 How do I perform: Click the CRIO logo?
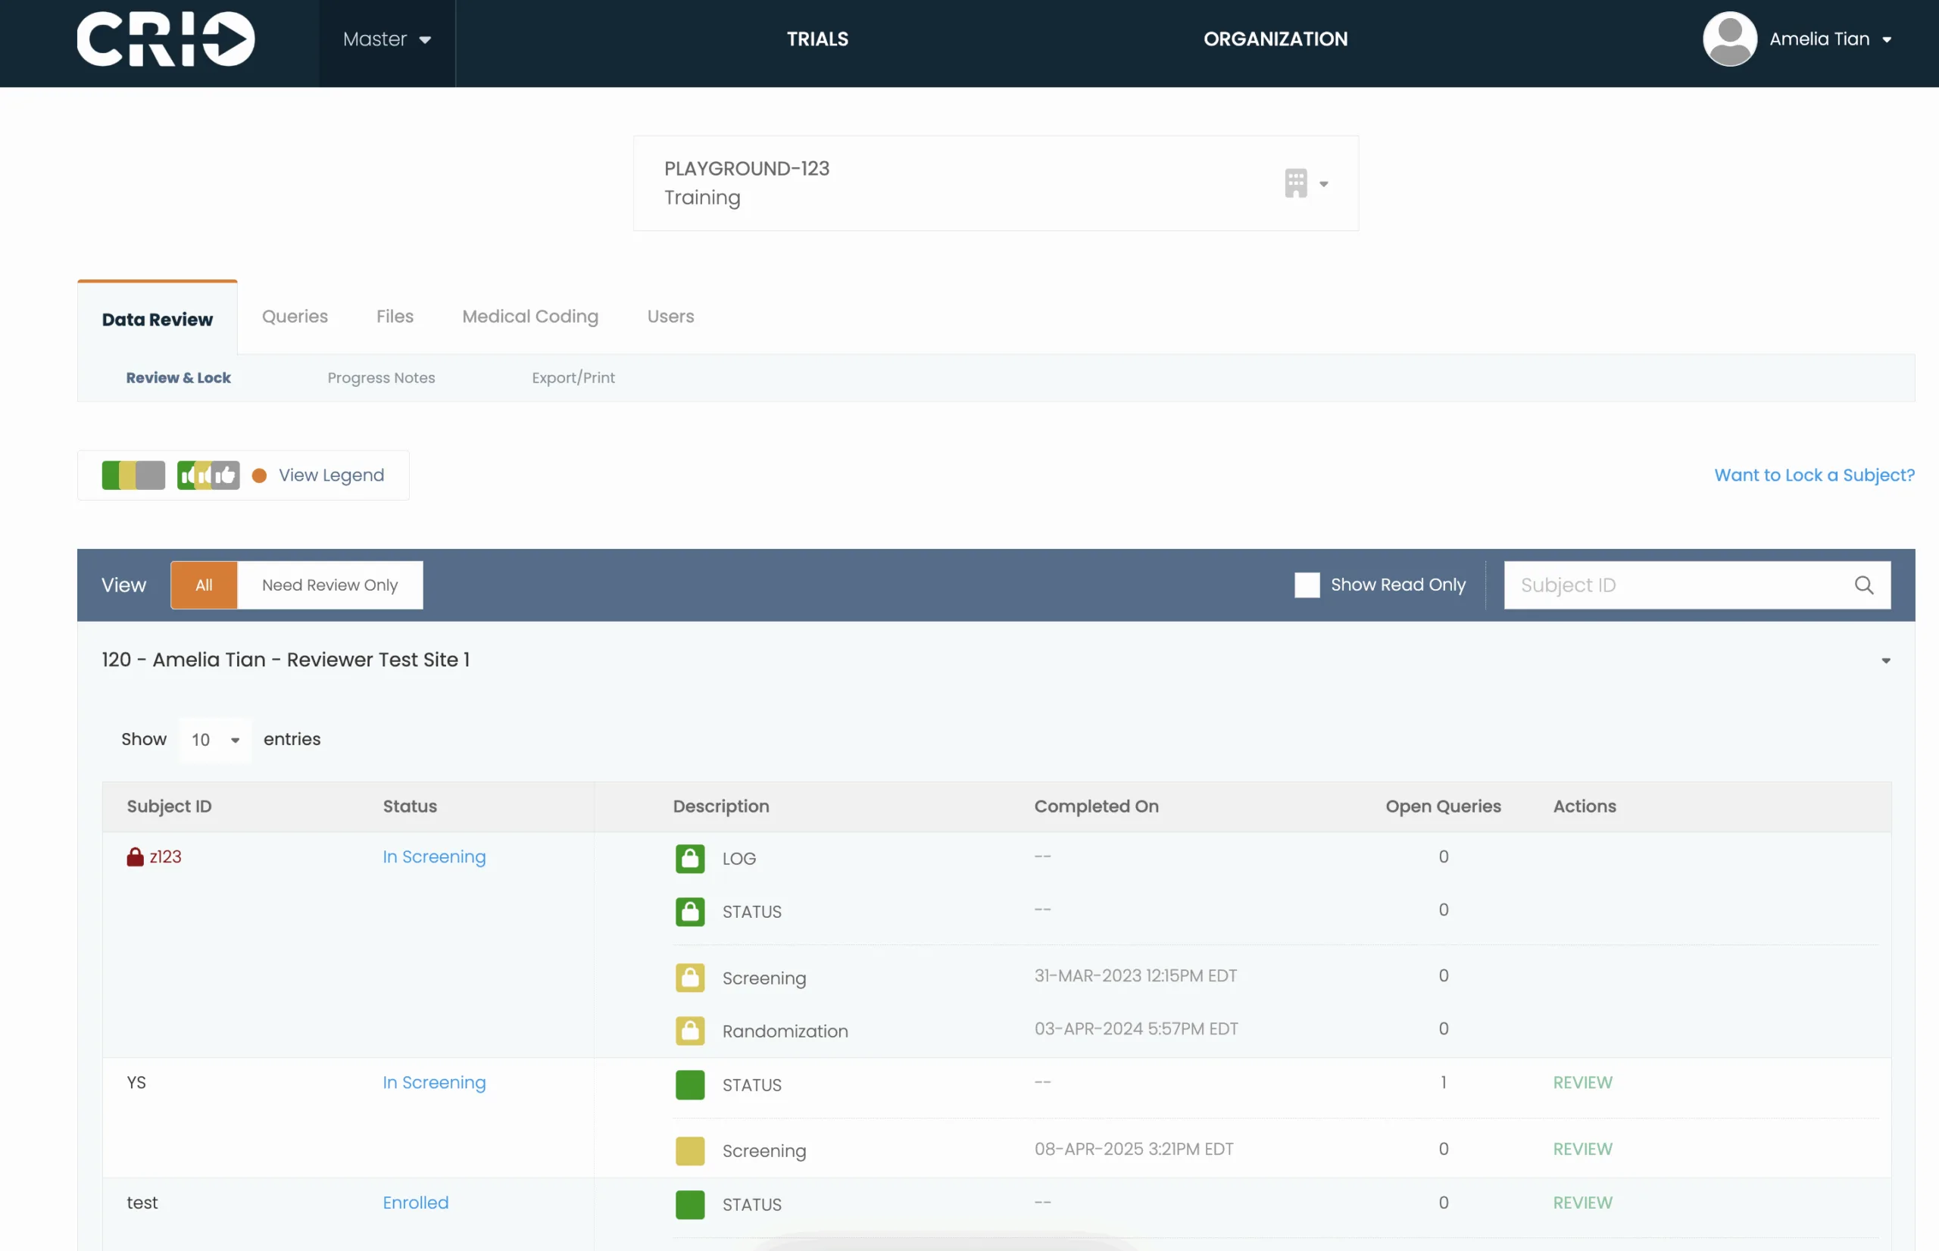166,39
